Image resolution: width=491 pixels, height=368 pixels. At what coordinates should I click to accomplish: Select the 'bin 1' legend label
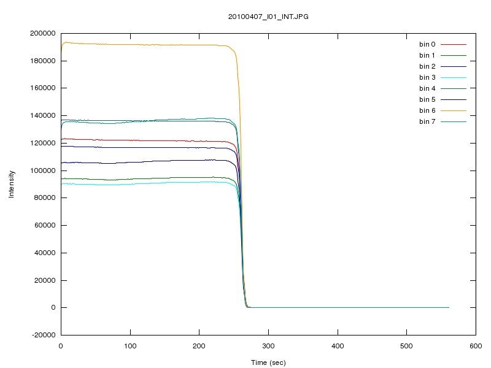[x=427, y=55]
